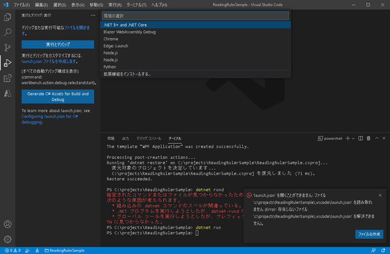Open Configuring launch.json for C# debugging link
Viewport: 390px width, 254px height.
[50, 119]
